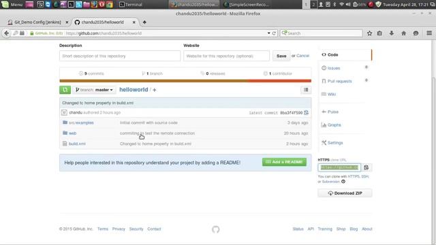
Task: Switch to Git_Demo Config [Jenkins] tab
Action: 37,22
